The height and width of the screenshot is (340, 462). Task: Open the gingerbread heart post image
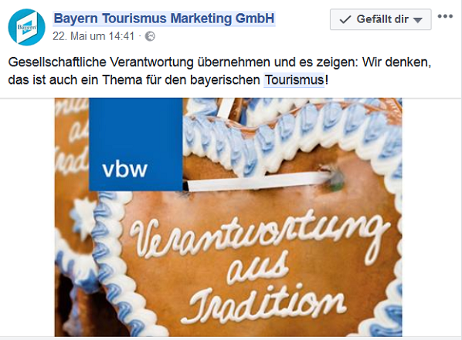228,217
